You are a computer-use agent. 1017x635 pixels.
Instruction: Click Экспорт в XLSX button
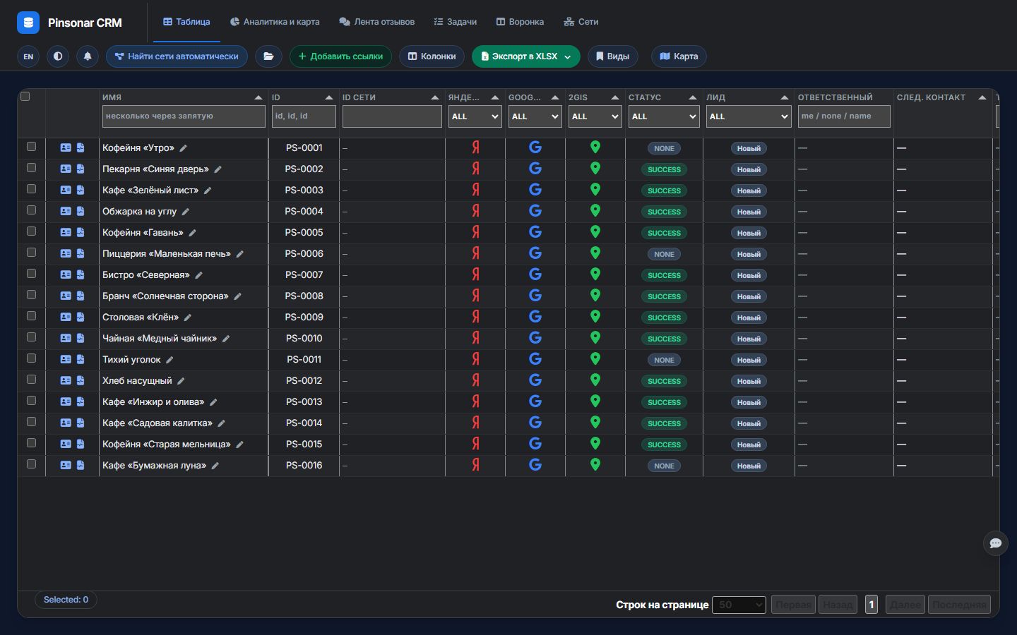pos(525,56)
